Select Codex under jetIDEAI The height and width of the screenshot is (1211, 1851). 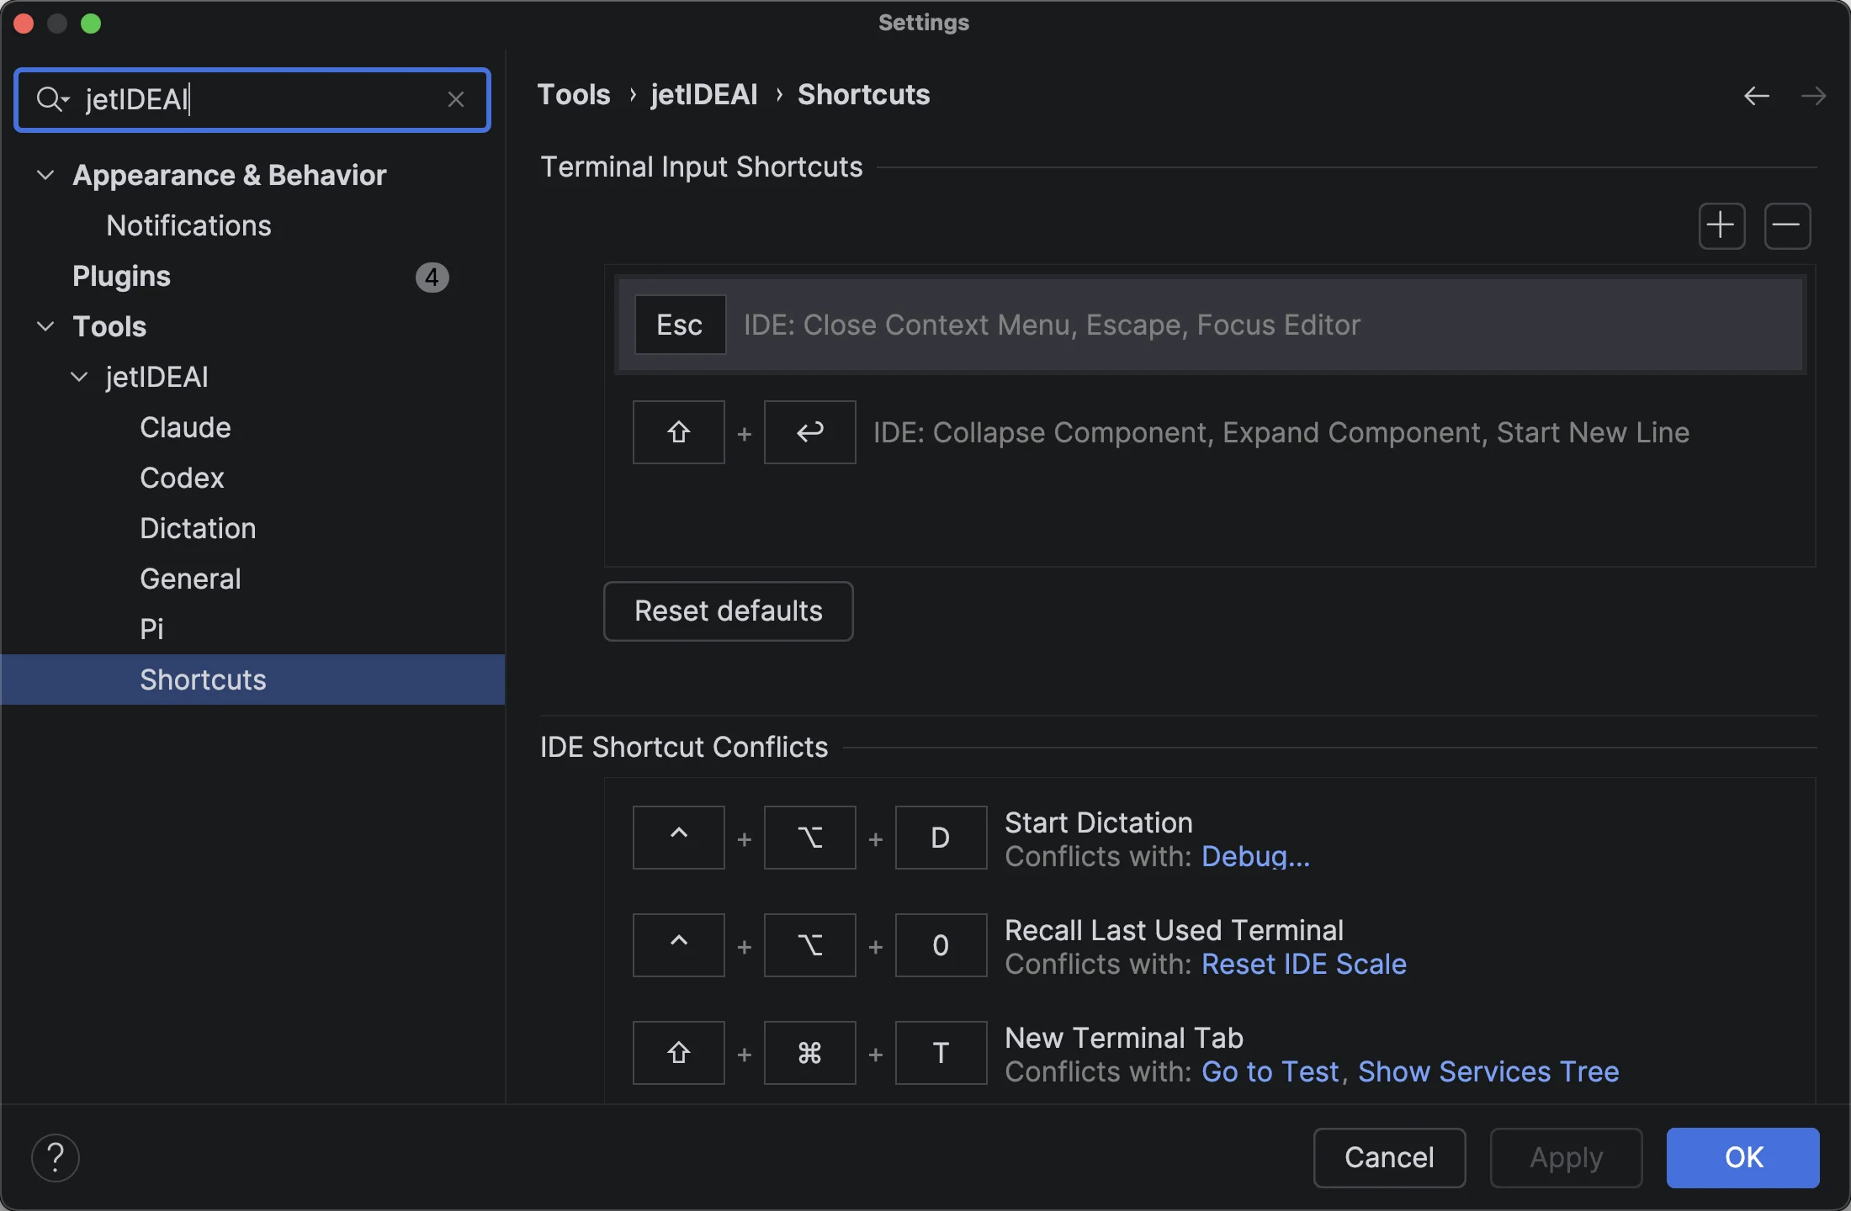coord(182,478)
